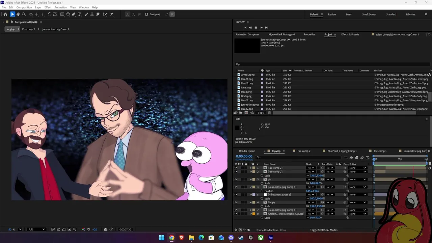Viewport: 432px width, 243px height.
Task: Select the Roto Brush tool
Action: click(x=105, y=14)
